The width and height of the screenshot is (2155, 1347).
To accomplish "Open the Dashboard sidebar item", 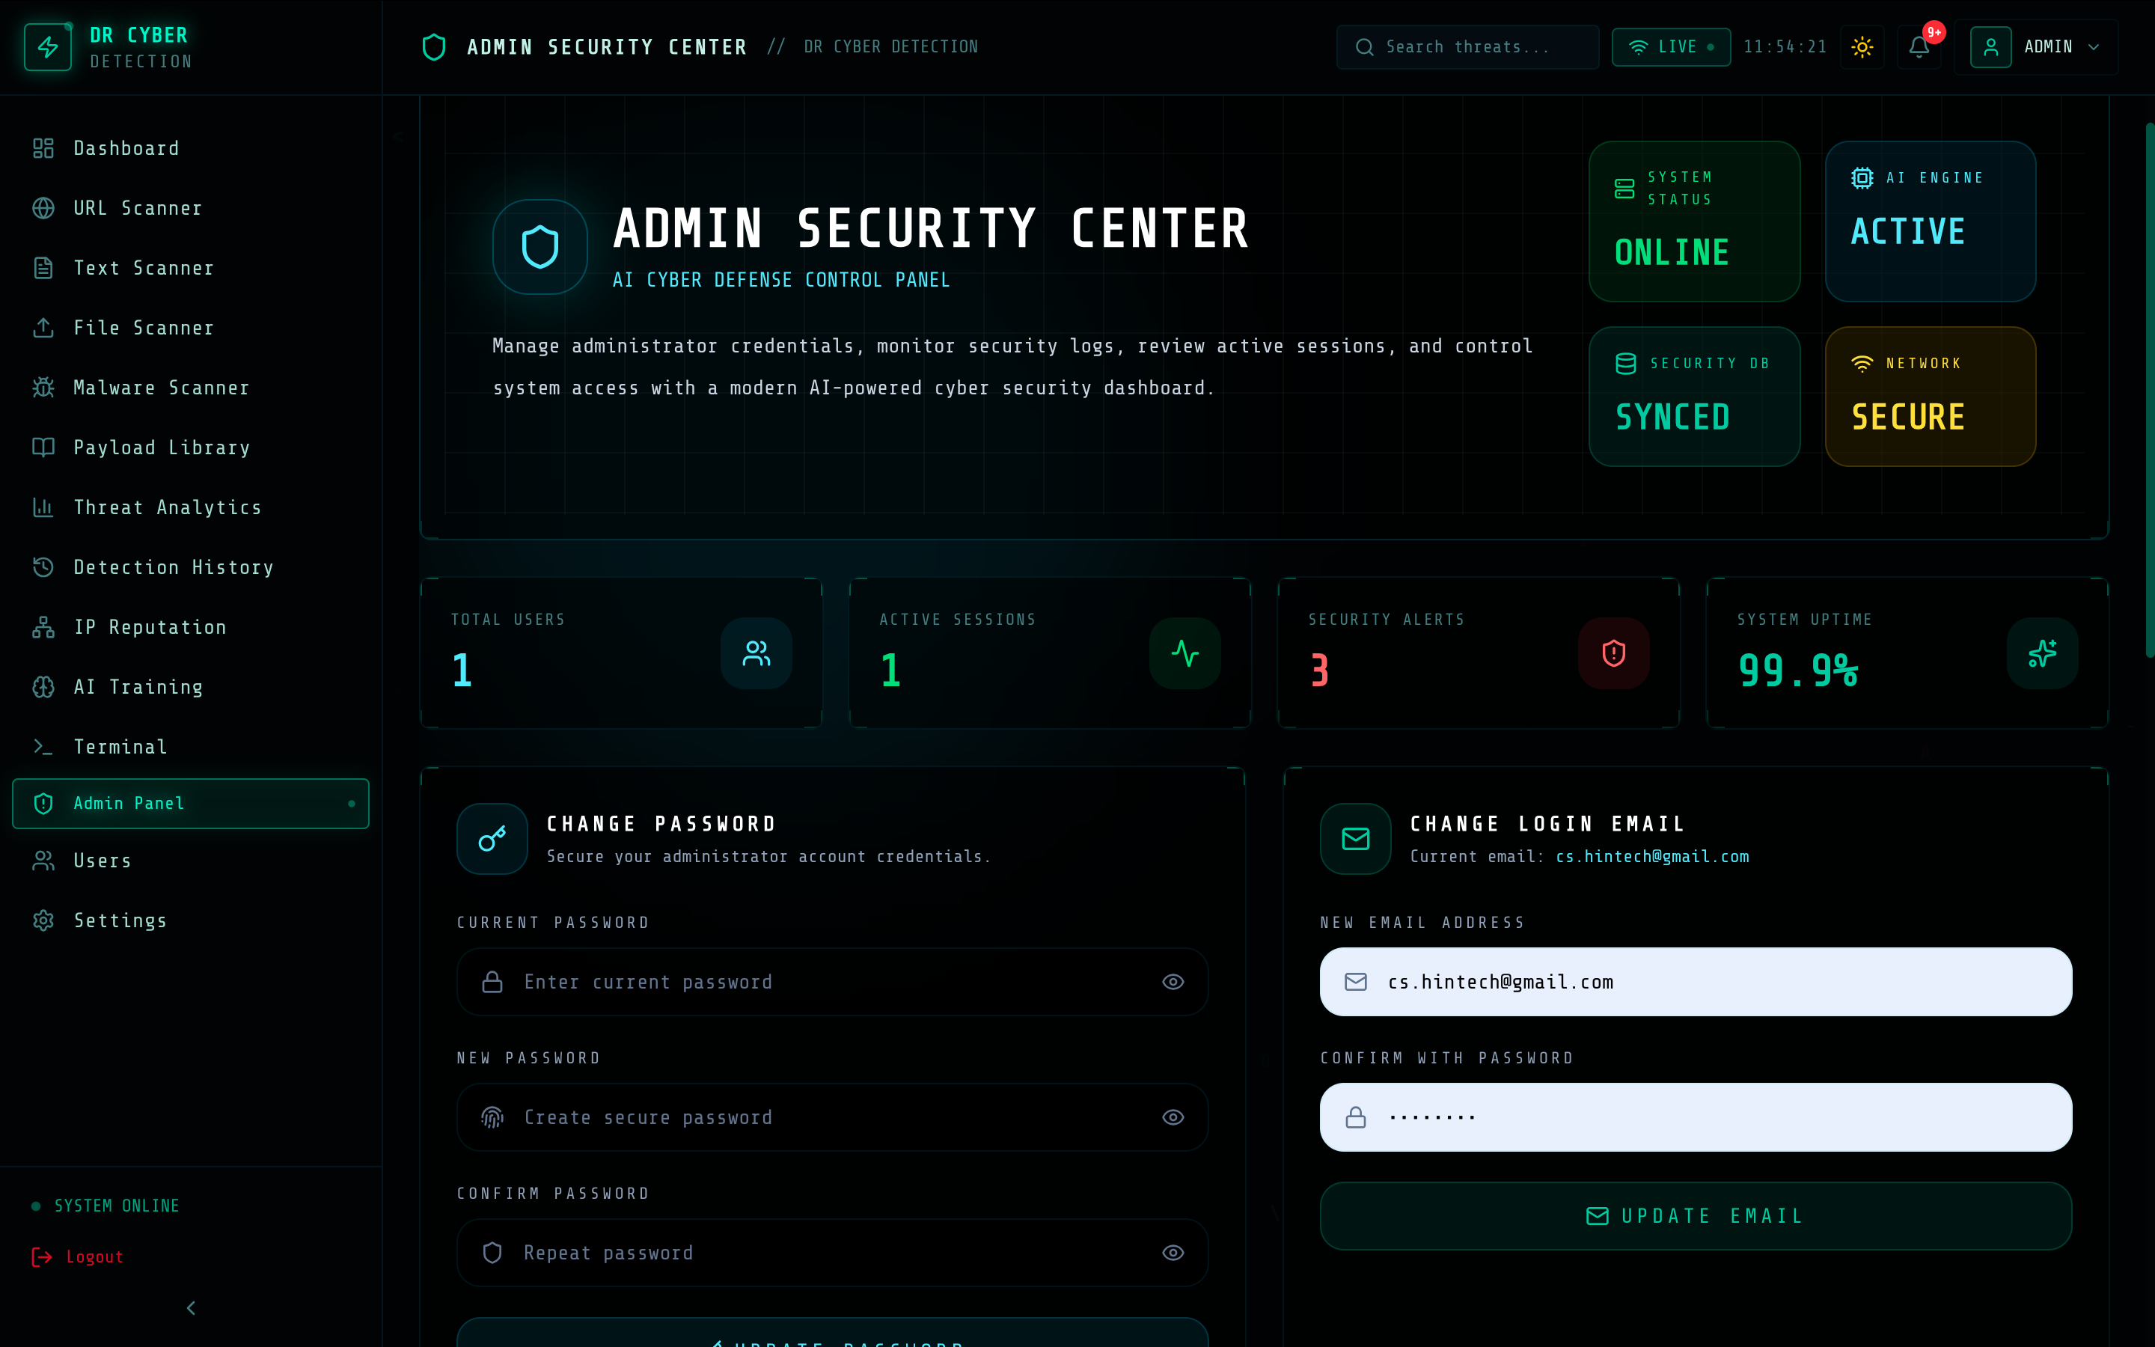I will point(191,148).
